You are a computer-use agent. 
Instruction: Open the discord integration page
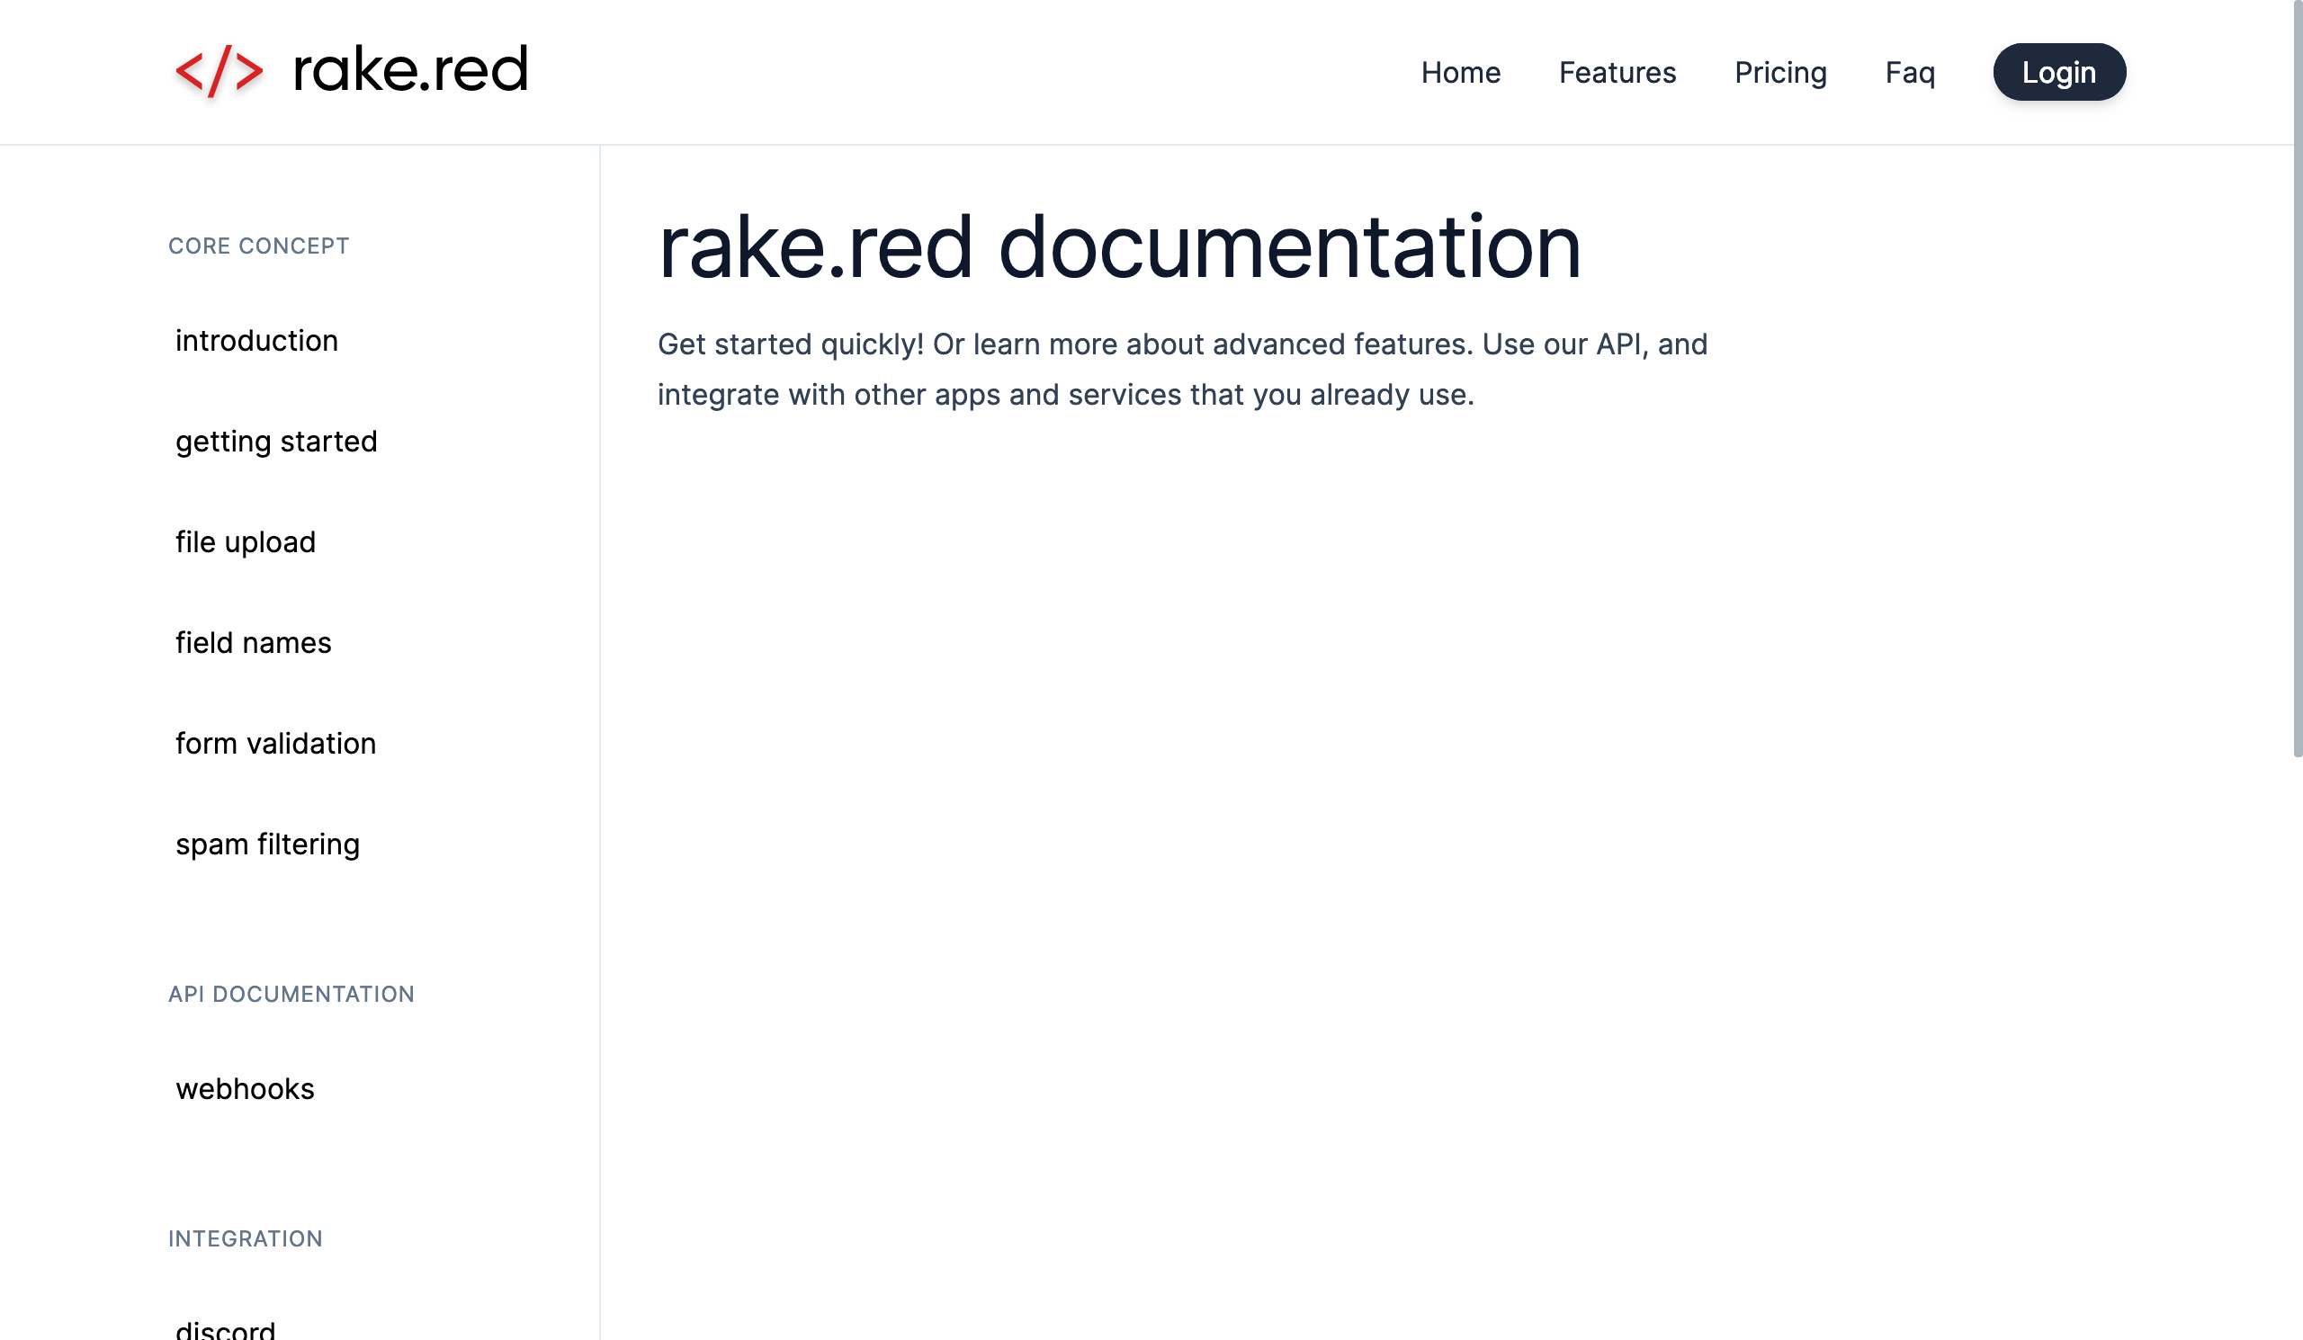pos(225,1330)
